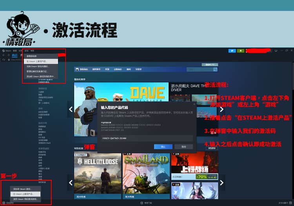The height and width of the screenshot is (206, 294).
Task: Click the 'Browse More' button above the special offers
Action: click(x=212, y=148)
